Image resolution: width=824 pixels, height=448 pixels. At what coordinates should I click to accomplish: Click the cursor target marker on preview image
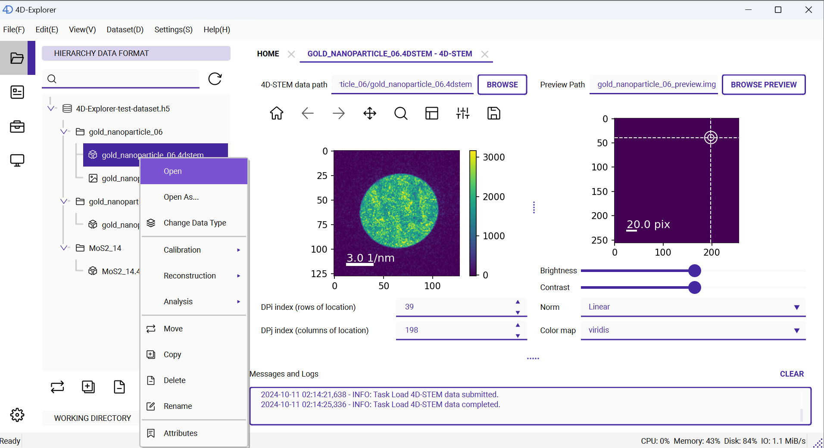pyautogui.click(x=711, y=138)
